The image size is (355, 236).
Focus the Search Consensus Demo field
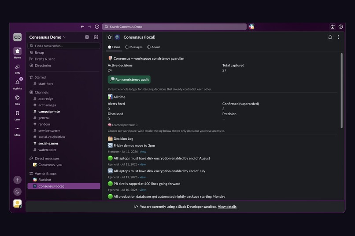pos(174,27)
